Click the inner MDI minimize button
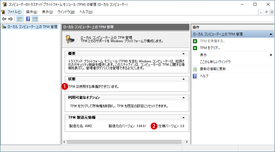The width and height of the screenshot is (275, 152). coord(261,12)
